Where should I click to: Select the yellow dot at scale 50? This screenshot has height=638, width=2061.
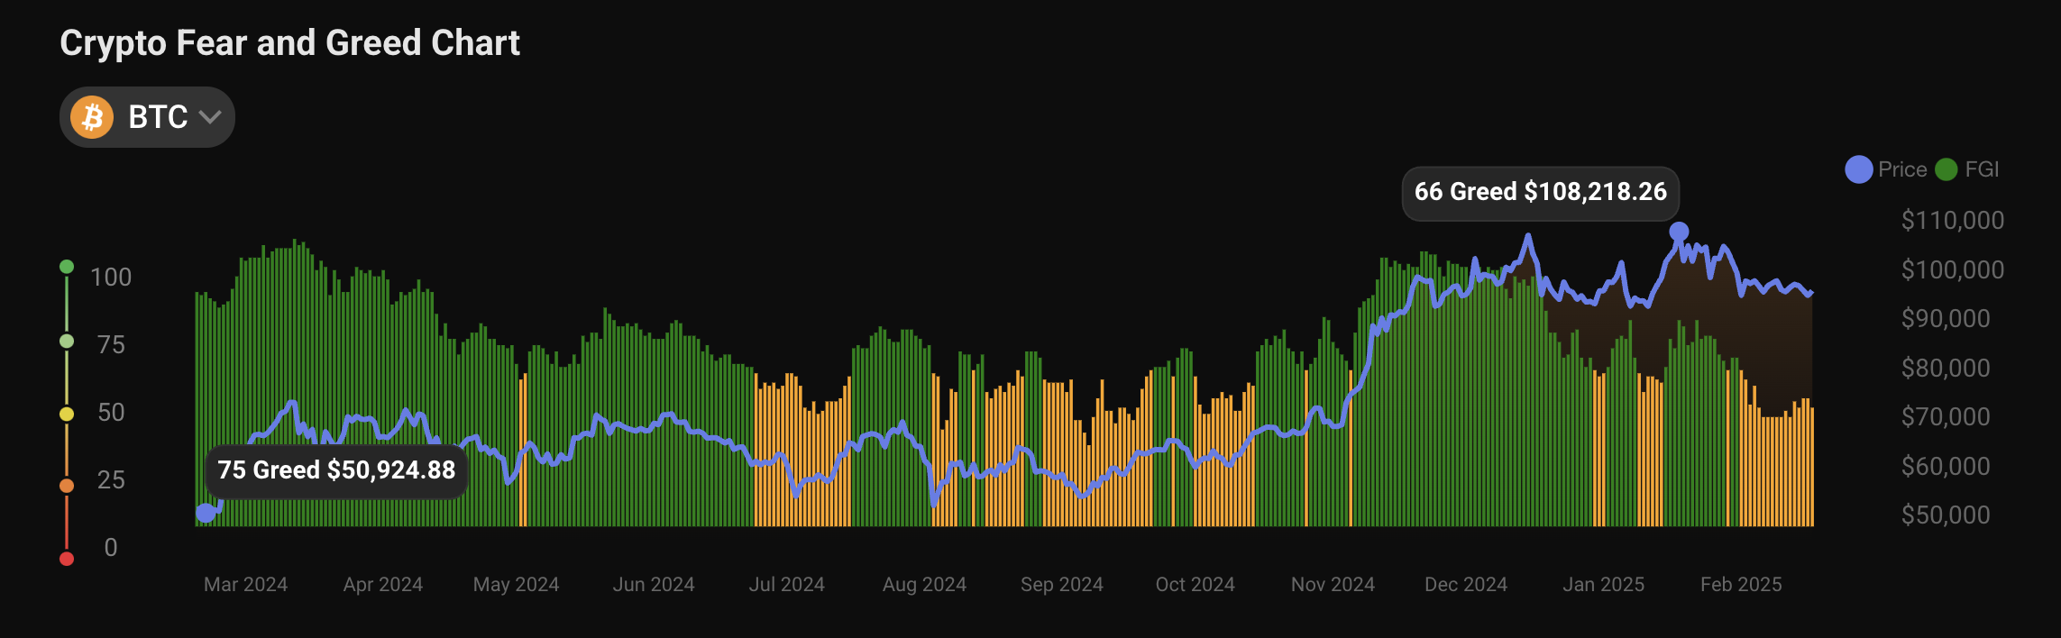tap(67, 415)
